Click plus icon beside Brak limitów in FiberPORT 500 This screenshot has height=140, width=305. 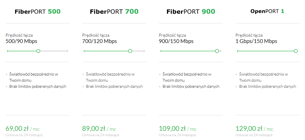[x=6, y=87]
